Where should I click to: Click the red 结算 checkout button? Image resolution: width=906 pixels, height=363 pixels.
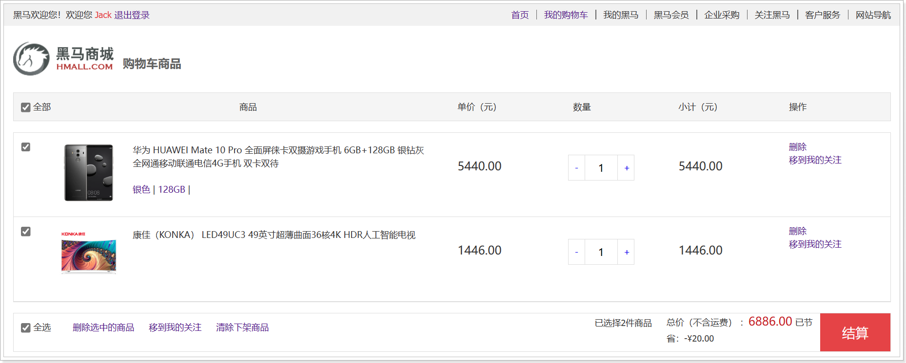click(x=855, y=332)
